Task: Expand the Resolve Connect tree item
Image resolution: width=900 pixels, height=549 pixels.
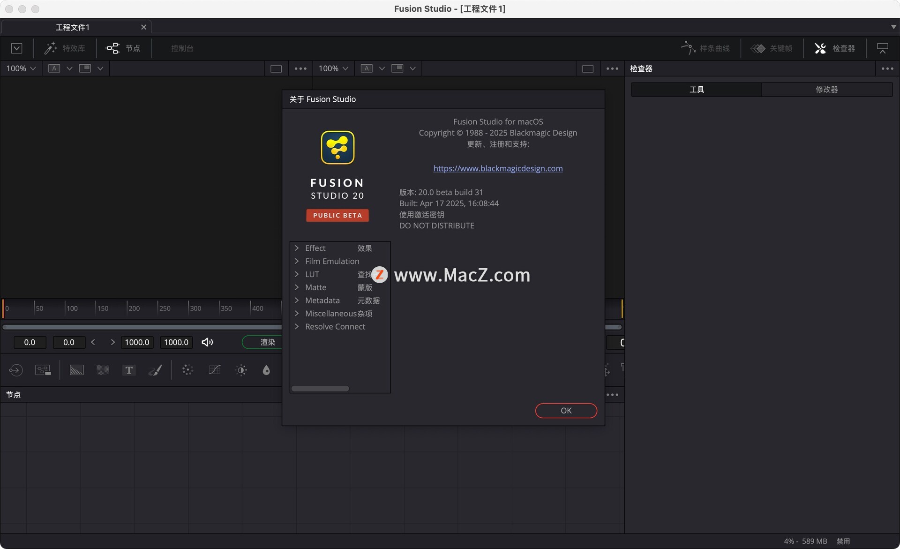Action: pyautogui.click(x=297, y=327)
